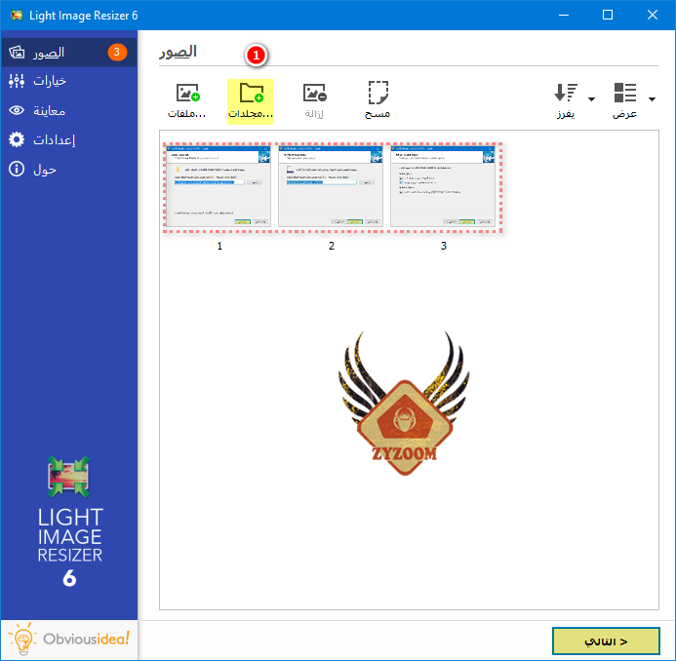Open the About (حول) sidebar tab
The image size is (676, 661).
(x=69, y=170)
